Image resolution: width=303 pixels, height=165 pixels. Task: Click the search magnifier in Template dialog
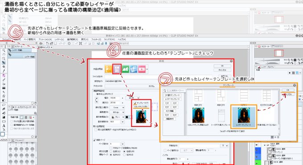coord(165,91)
